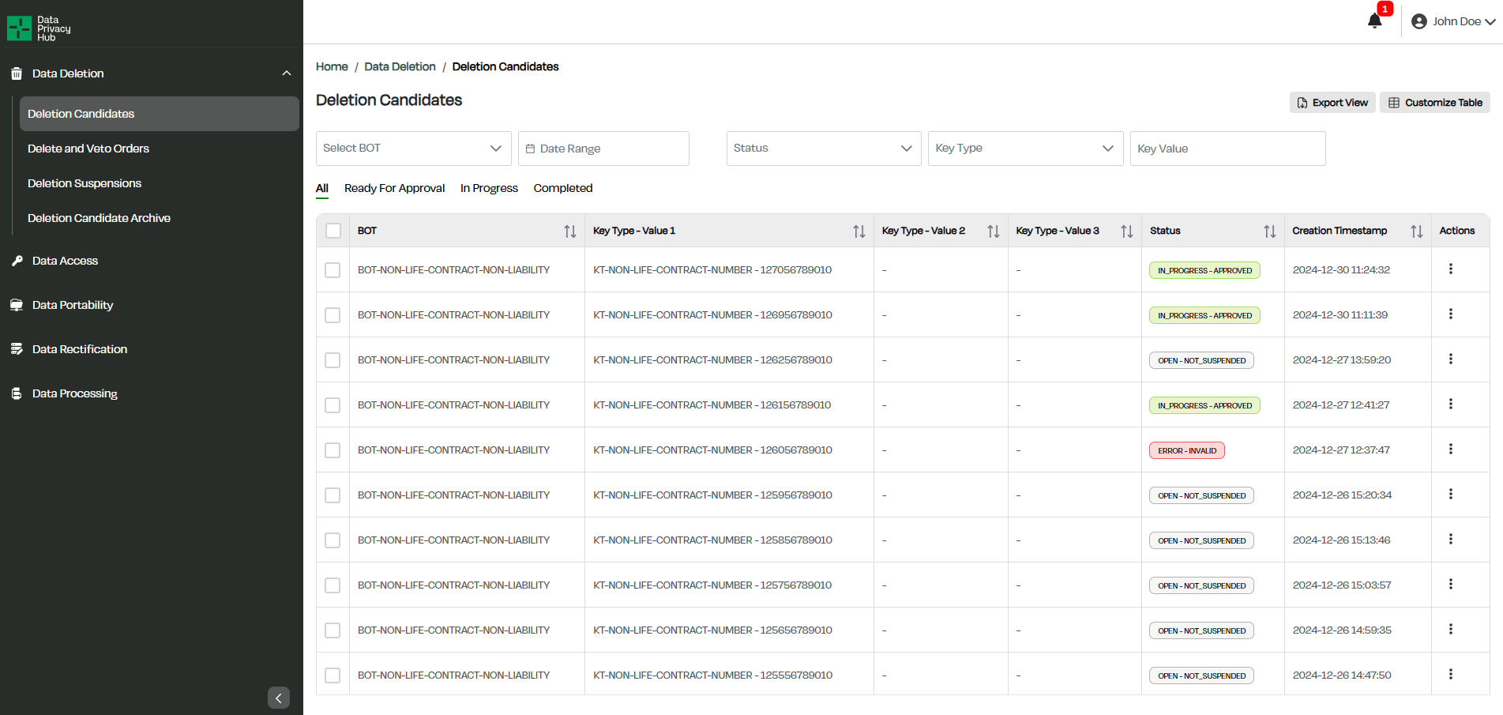Open actions menu for the first table row
This screenshot has height=715, width=1503.
pyautogui.click(x=1450, y=269)
